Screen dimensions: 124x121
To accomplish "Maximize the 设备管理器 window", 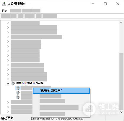I will (105, 4).
